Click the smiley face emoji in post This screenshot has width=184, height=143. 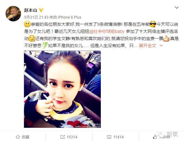[27, 24]
